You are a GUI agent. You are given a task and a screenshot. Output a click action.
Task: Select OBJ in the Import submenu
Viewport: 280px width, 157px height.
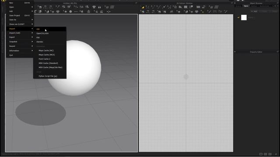click(x=49, y=29)
